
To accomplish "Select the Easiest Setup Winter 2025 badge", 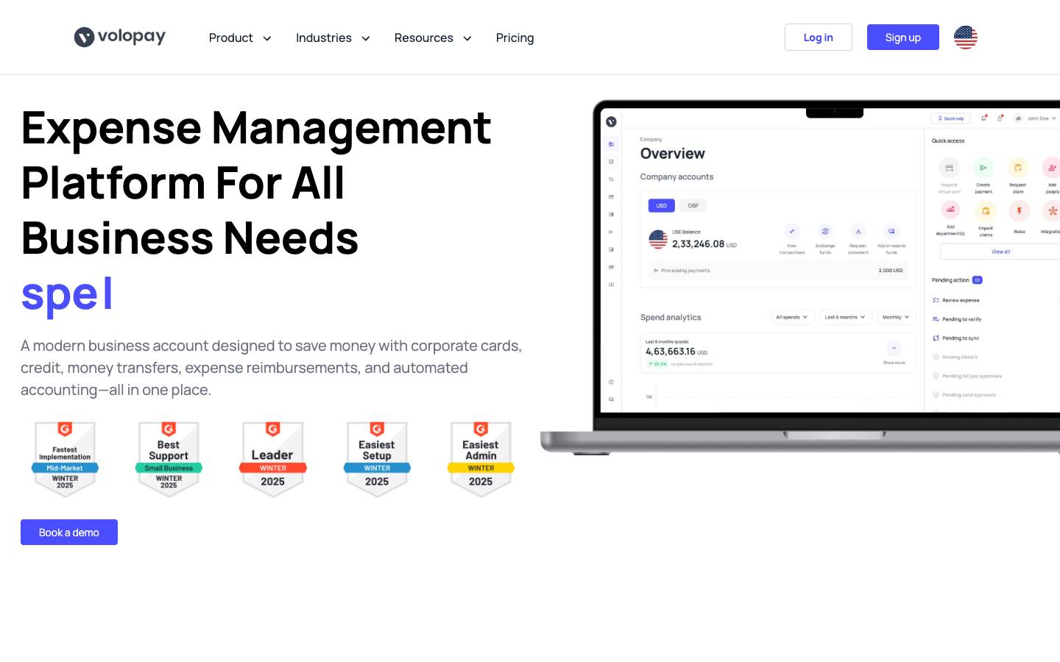I will (x=377, y=459).
